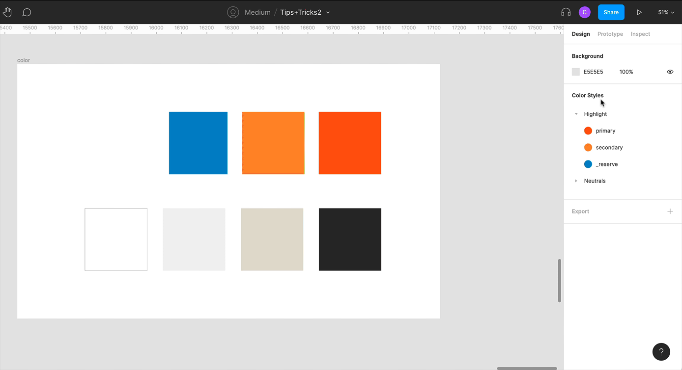Screen dimensions: 682x370
Task: Click the headphones audio icon
Action: [x=566, y=12]
